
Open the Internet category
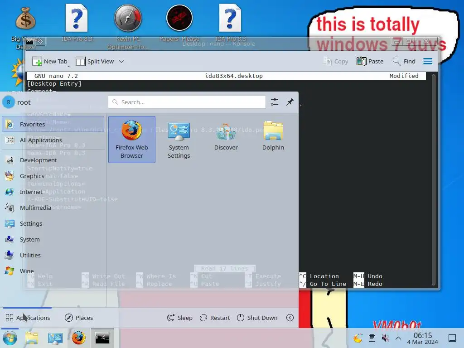[53, 192]
